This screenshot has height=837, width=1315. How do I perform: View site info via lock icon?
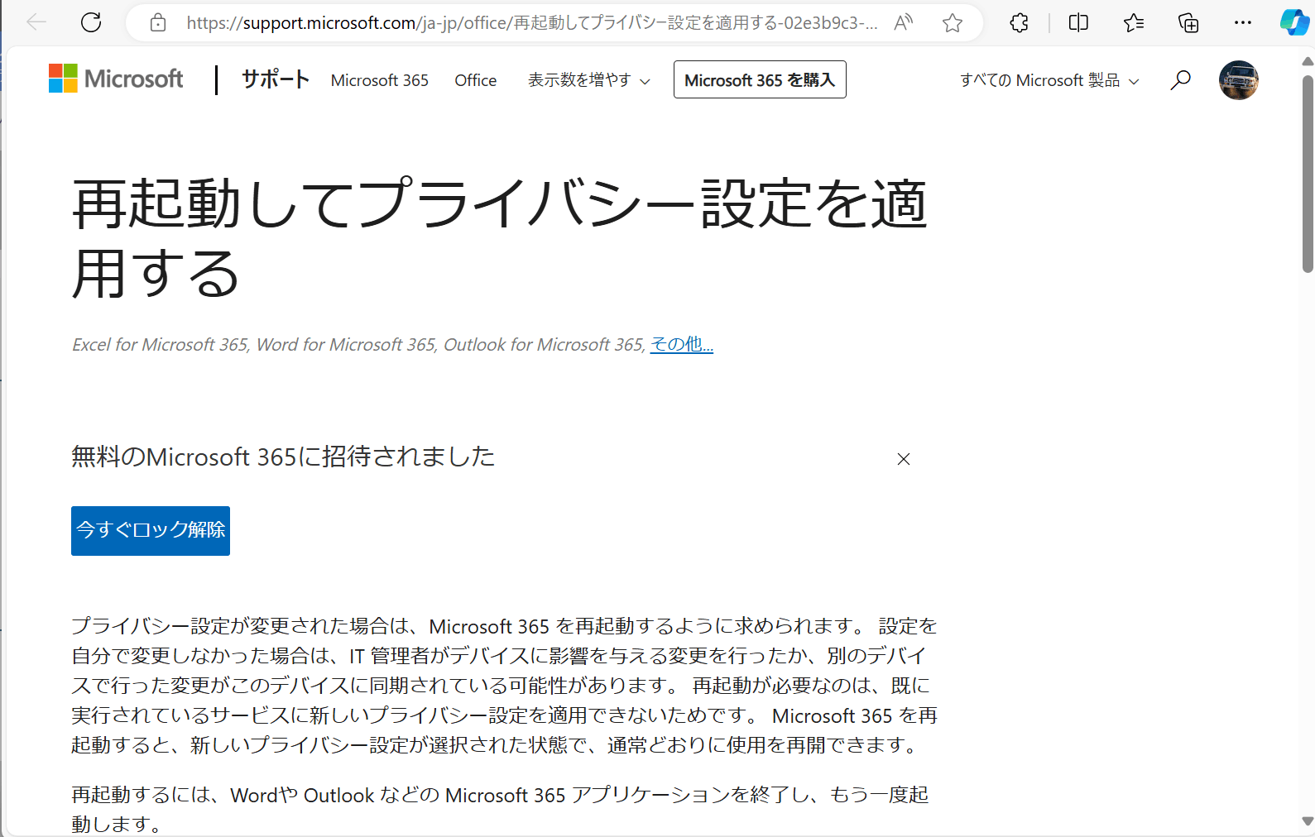click(158, 23)
